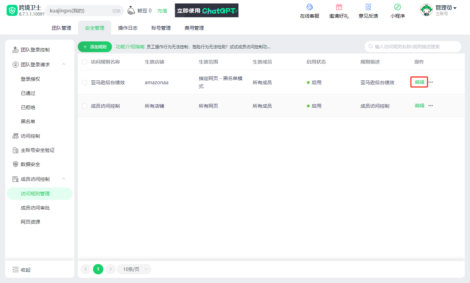
Task: Click the 邀请好礼 gift icon
Action: point(339,7)
